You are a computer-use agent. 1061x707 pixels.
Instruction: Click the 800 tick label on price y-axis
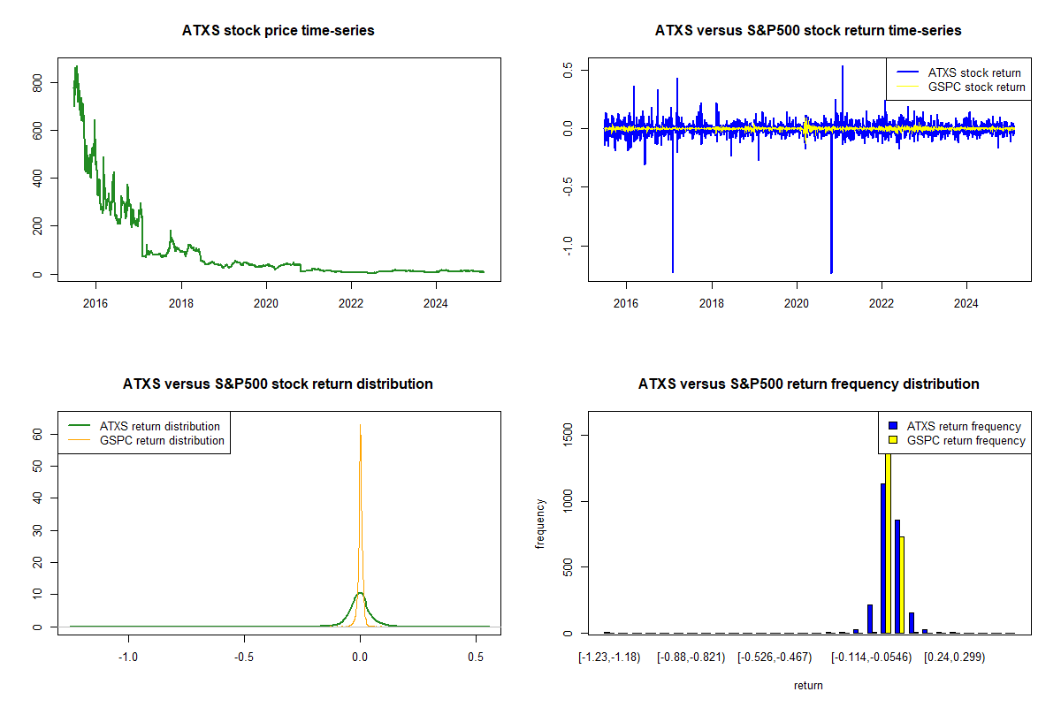pos(36,82)
